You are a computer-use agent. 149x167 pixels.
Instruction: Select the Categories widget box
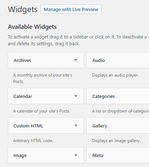tap(118, 96)
